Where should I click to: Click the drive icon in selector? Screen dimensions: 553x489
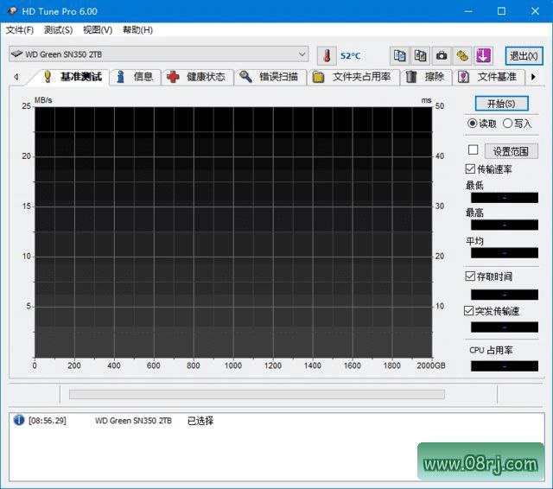pyautogui.click(x=16, y=54)
